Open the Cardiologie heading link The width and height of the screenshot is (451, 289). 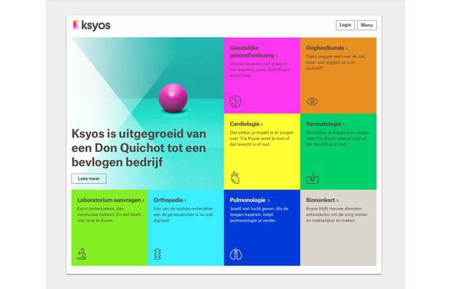pyautogui.click(x=246, y=124)
